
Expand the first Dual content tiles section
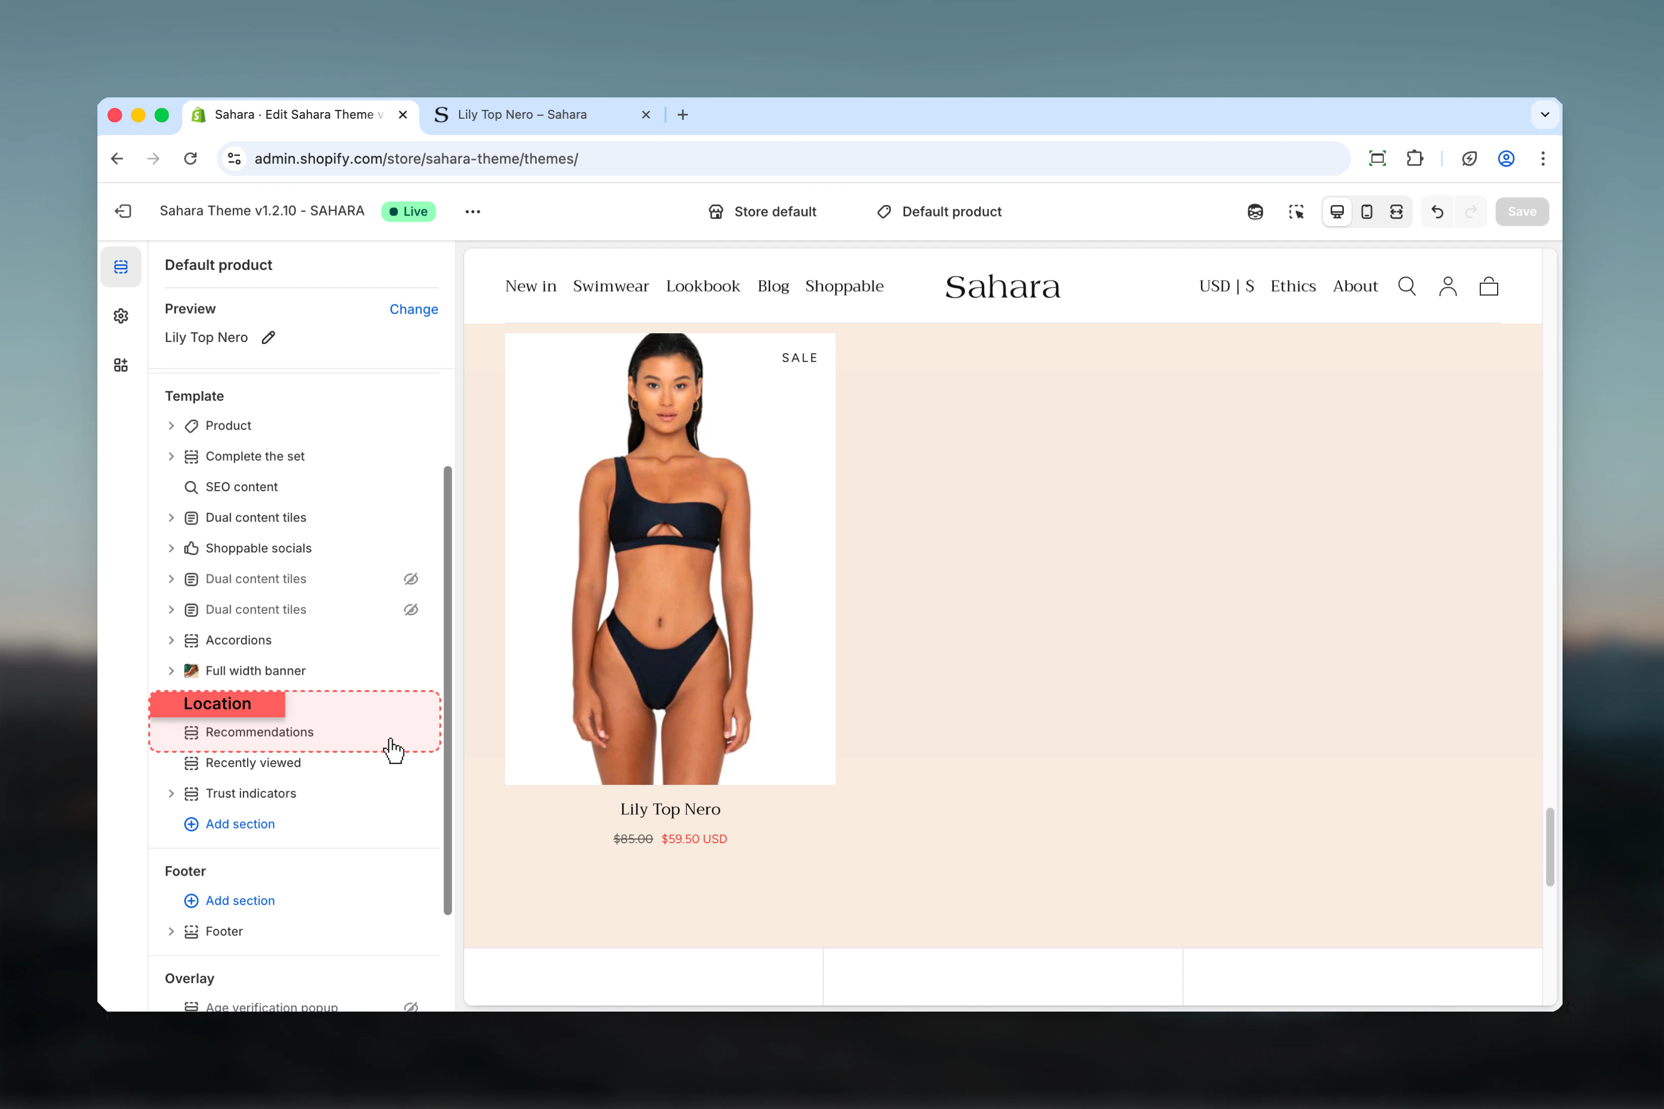[171, 518]
